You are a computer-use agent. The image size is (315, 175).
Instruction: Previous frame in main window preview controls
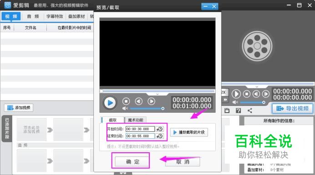(256, 94)
